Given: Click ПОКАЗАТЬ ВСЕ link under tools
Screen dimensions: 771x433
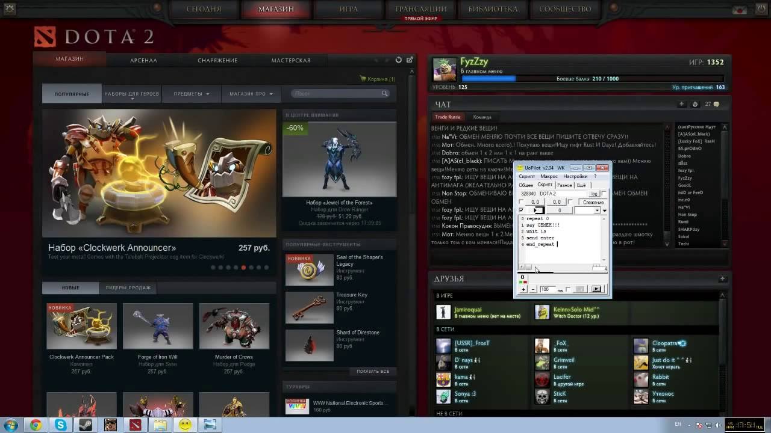Looking at the screenshot, I should 373,371.
